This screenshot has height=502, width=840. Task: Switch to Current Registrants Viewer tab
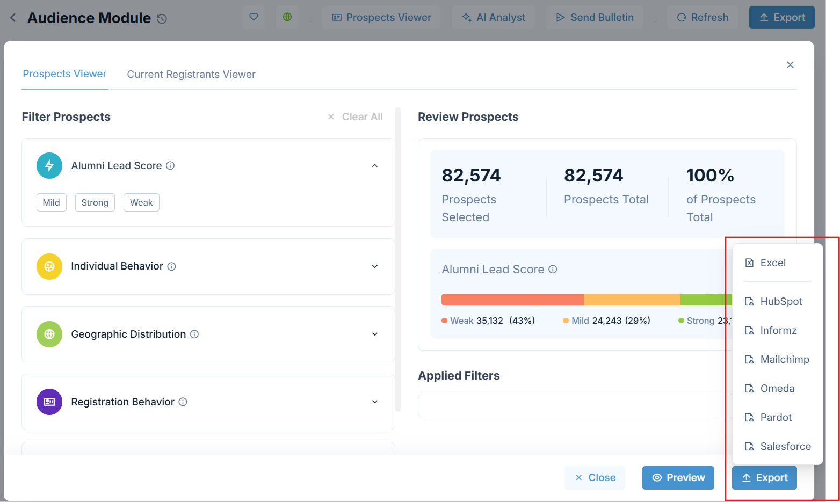click(191, 74)
